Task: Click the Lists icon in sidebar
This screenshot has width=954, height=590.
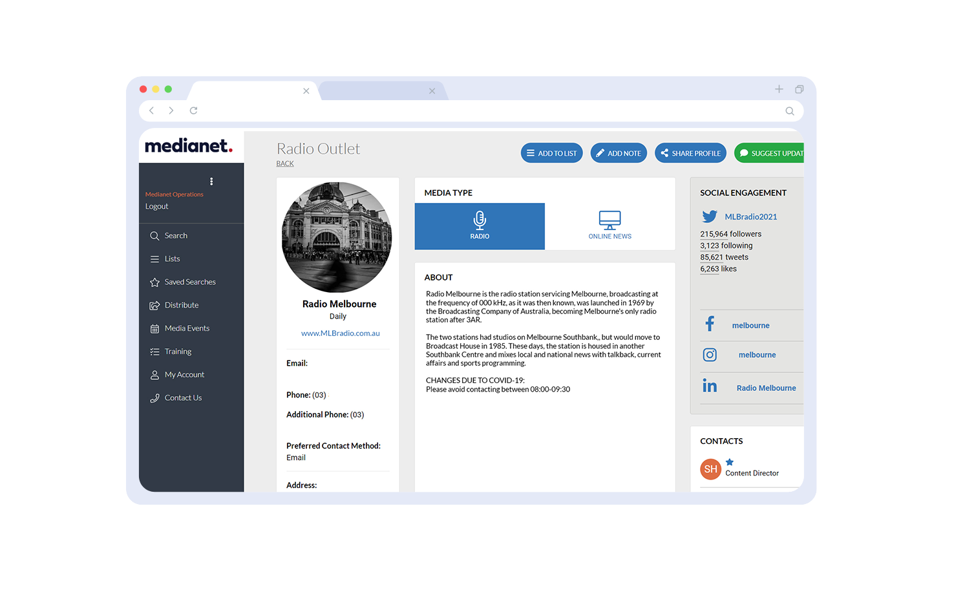Action: pos(154,259)
